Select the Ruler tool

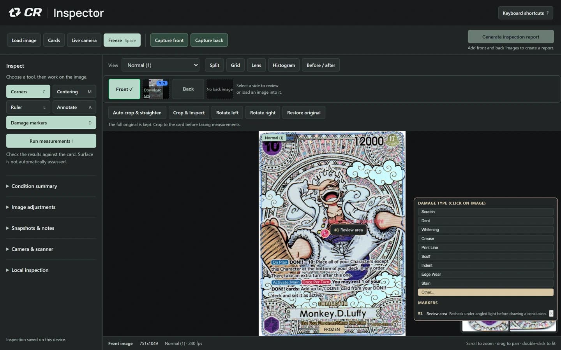(x=28, y=107)
